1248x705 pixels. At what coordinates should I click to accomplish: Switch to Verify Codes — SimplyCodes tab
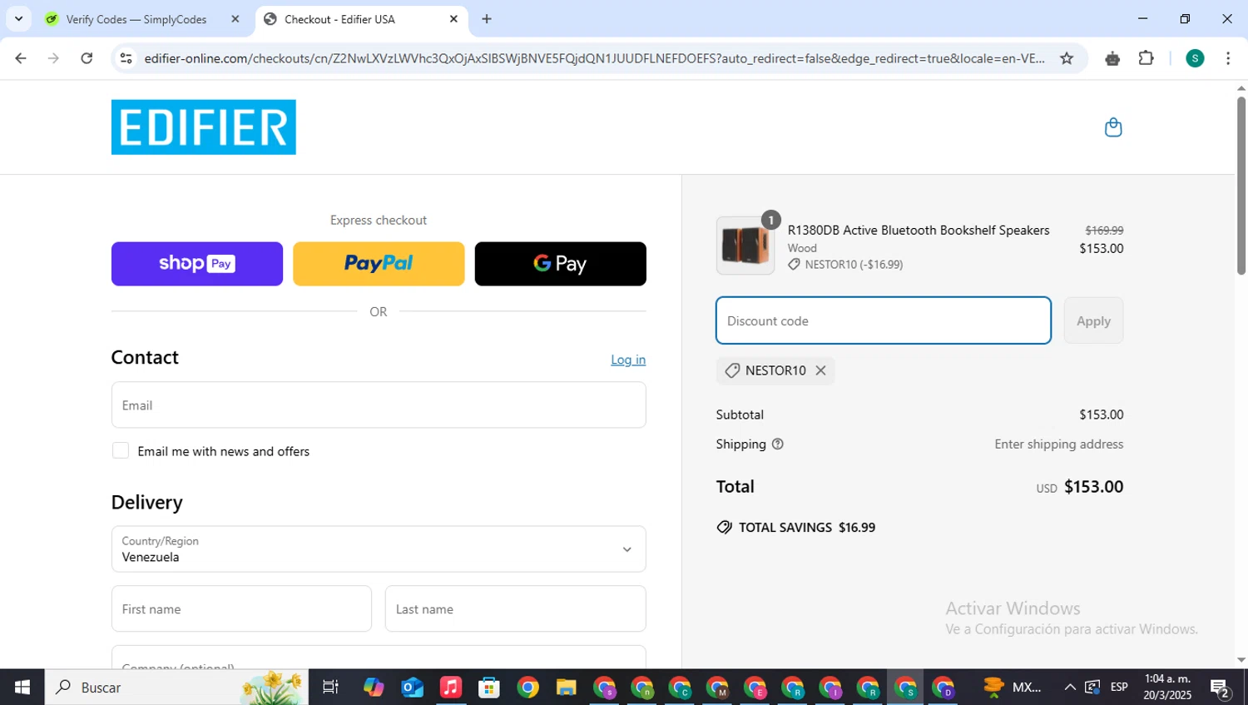tap(136, 19)
